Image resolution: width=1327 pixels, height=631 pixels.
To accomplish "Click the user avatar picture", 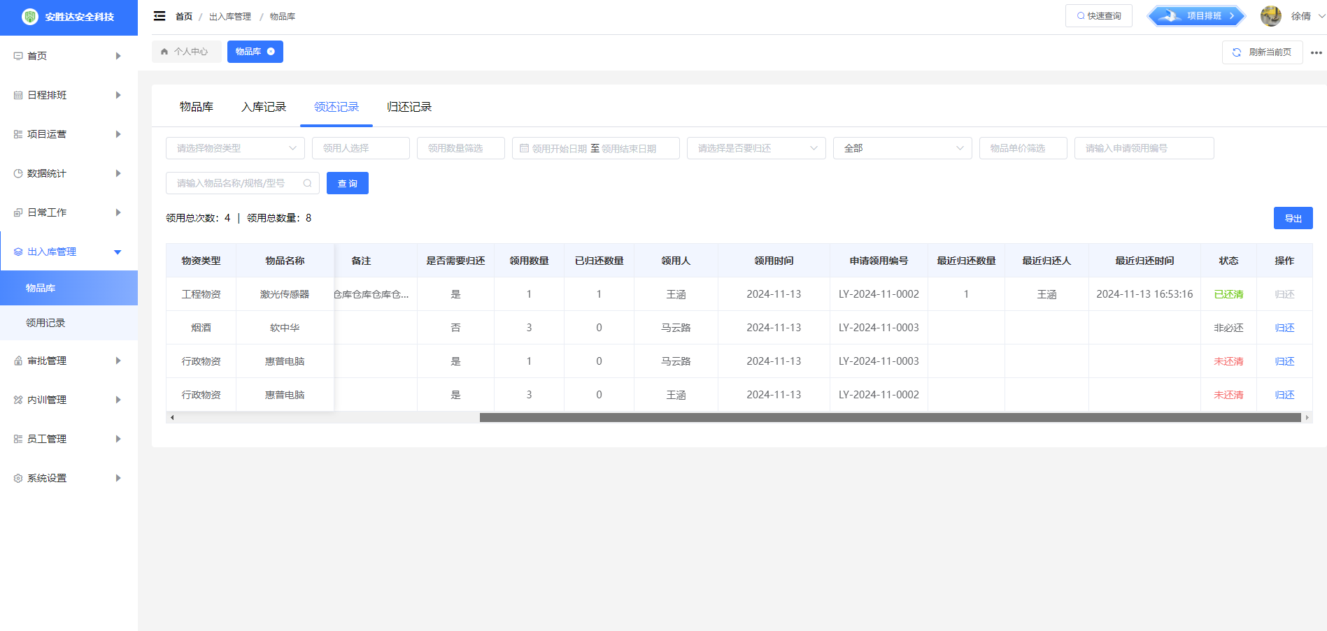I will pyautogui.click(x=1270, y=16).
